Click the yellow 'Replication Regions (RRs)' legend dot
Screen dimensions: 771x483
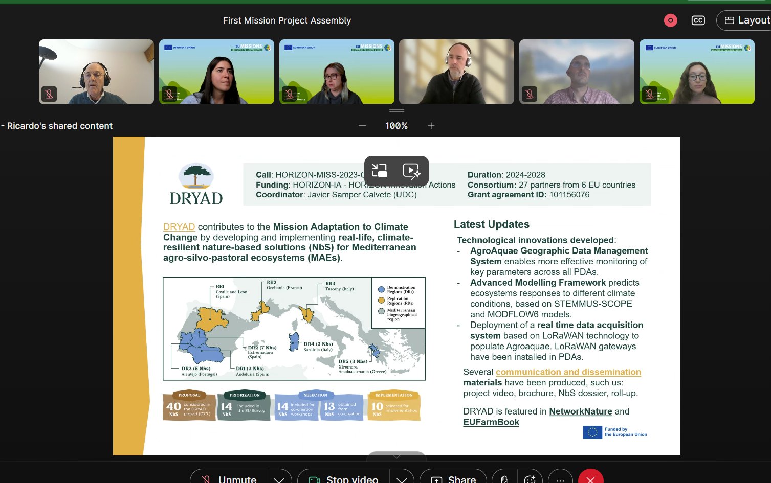coord(381,301)
